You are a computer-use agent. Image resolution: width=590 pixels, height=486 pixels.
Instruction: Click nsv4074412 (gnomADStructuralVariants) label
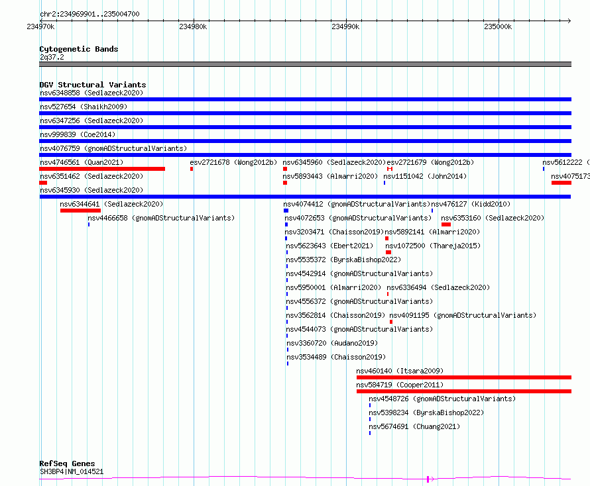[x=357, y=204]
